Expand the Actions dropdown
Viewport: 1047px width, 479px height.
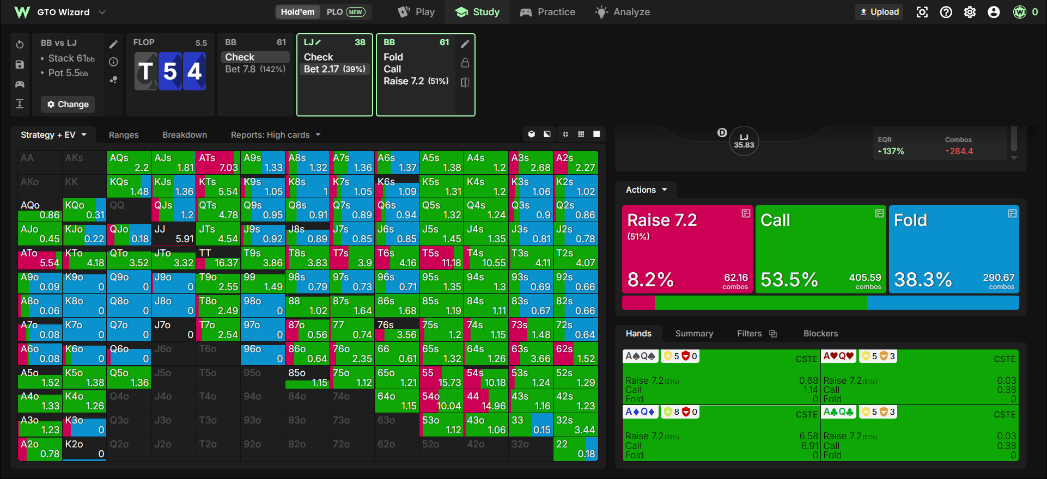[647, 190]
